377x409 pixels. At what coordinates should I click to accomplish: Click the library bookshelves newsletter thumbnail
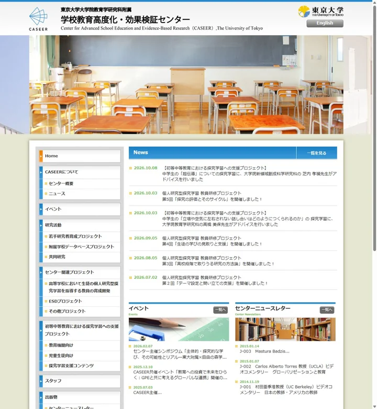tap(285, 329)
